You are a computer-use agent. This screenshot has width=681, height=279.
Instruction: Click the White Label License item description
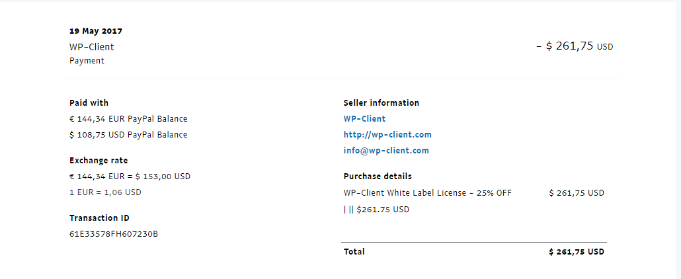point(427,193)
